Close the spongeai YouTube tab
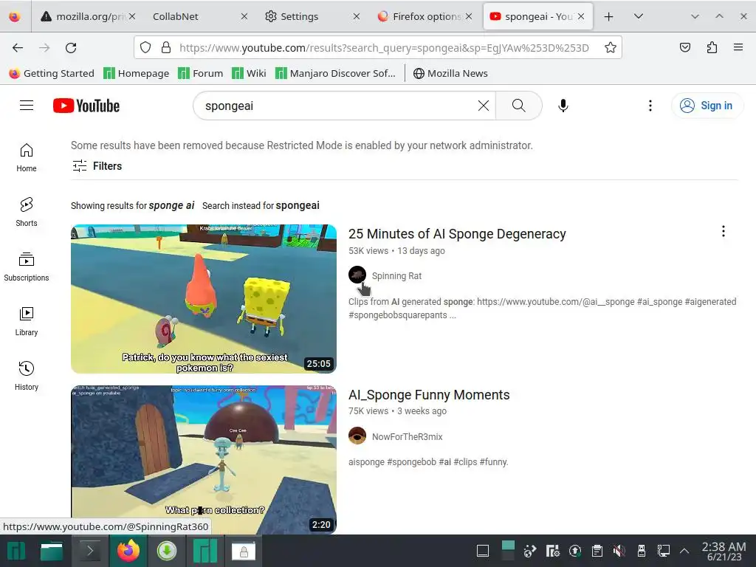The width and height of the screenshot is (756, 567). tap(581, 16)
